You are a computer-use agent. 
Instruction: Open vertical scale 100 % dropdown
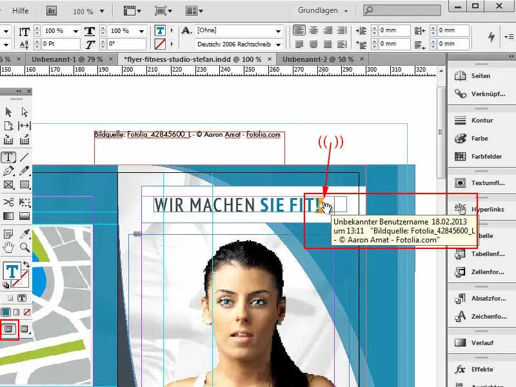[x=75, y=31]
